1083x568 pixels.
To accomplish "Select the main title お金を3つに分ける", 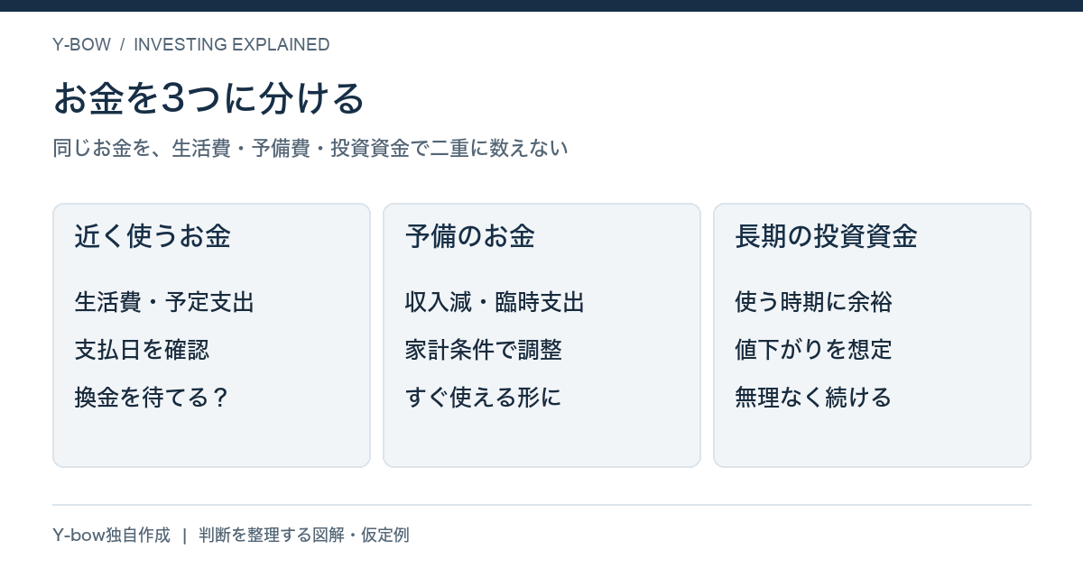I will click(208, 98).
